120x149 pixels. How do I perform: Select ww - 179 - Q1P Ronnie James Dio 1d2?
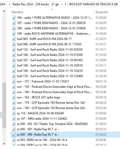click(52, 103)
